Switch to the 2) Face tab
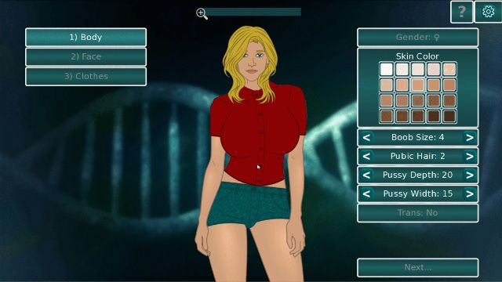The image size is (502, 282). (85, 57)
